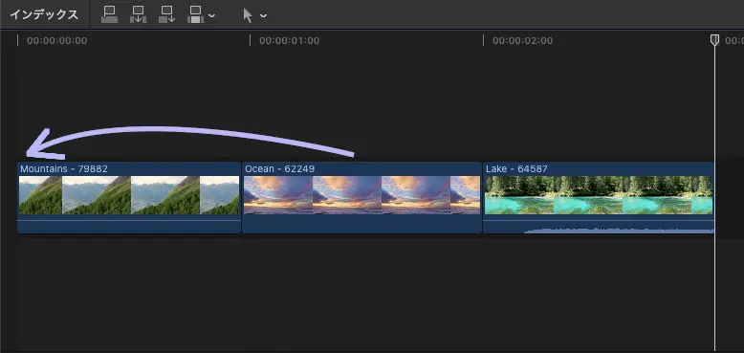Image resolution: width=744 pixels, height=353 pixels.
Task: Click the 00:00:02:00 ruler mark
Action: (522, 41)
